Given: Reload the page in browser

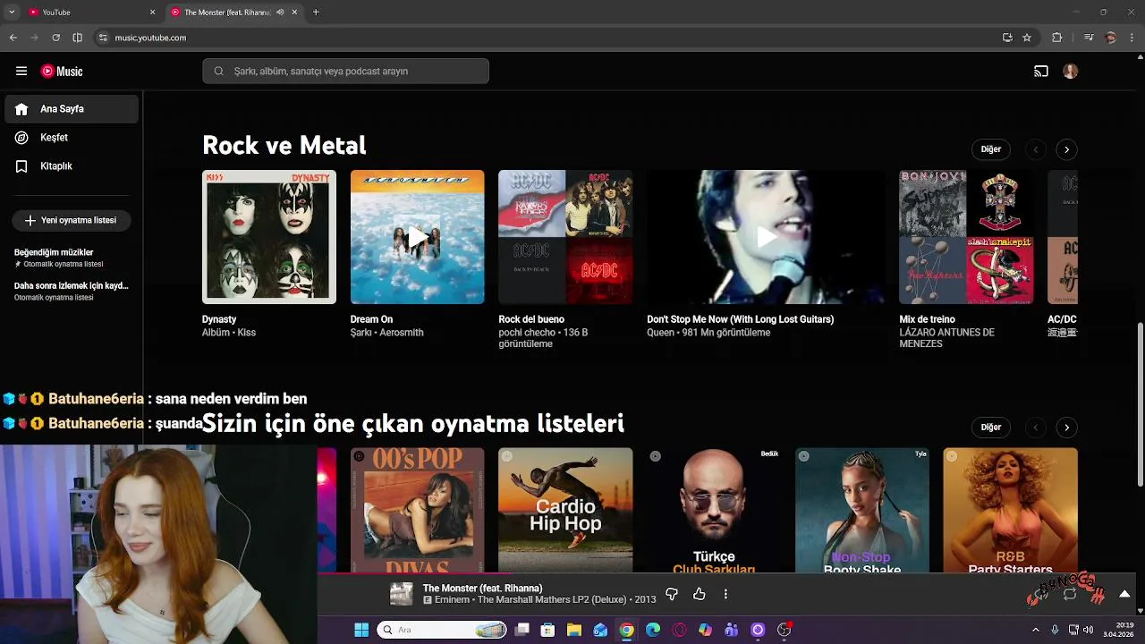Looking at the screenshot, I should click(x=55, y=38).
